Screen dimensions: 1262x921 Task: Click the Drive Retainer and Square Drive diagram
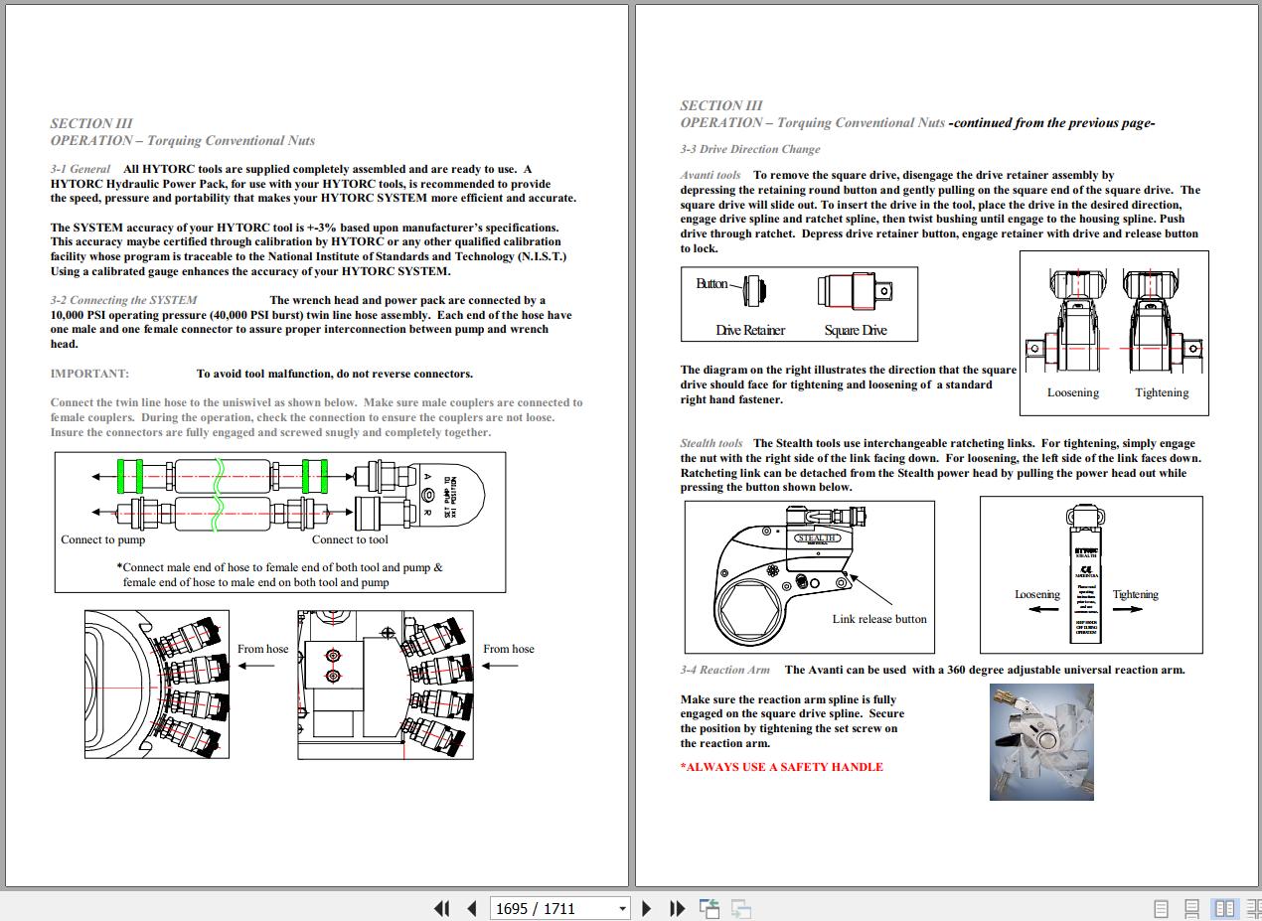[799, 304]
